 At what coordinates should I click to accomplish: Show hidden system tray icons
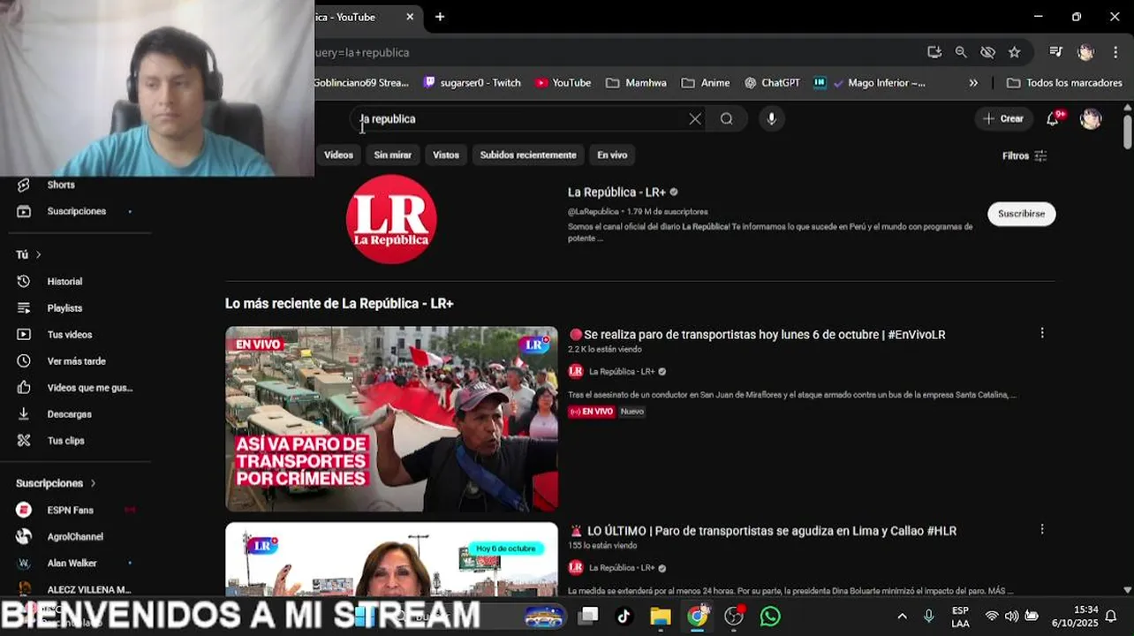[x=902, y=617]
